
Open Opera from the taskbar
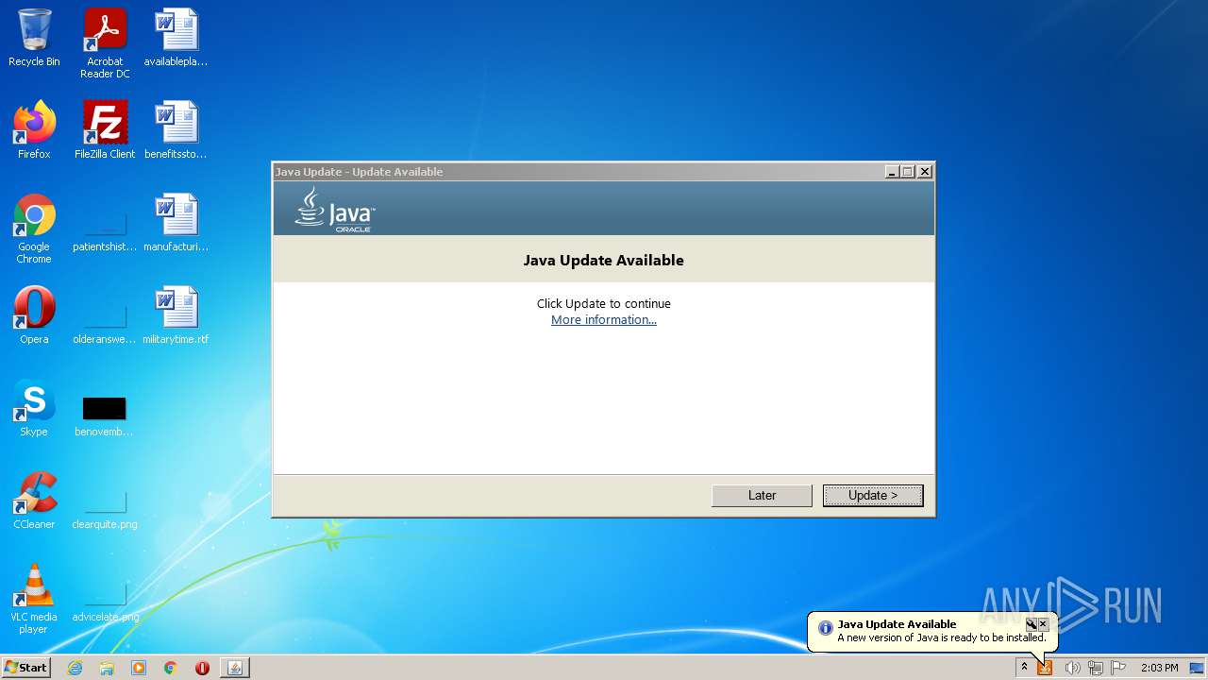202,668
